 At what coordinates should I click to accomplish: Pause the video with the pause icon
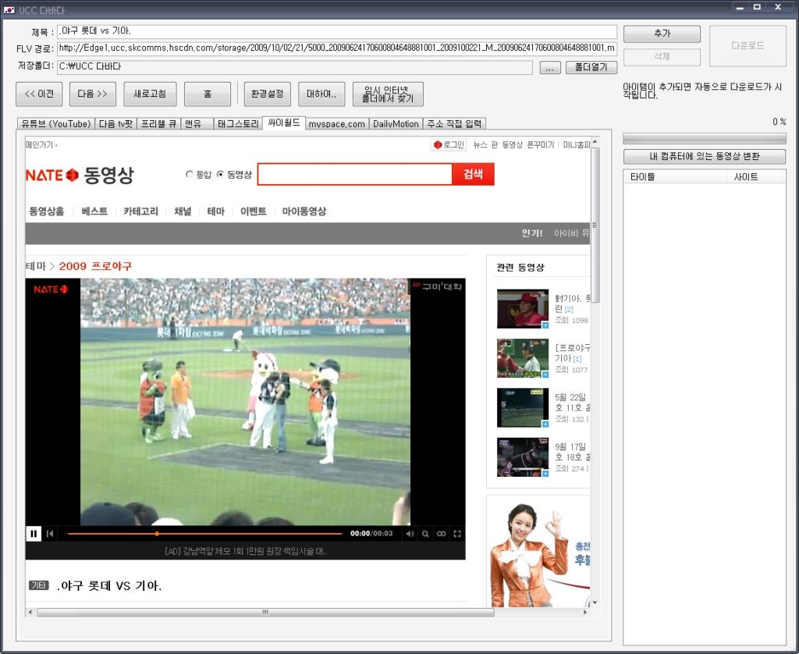pyautogui.click(x=34, y=534)
